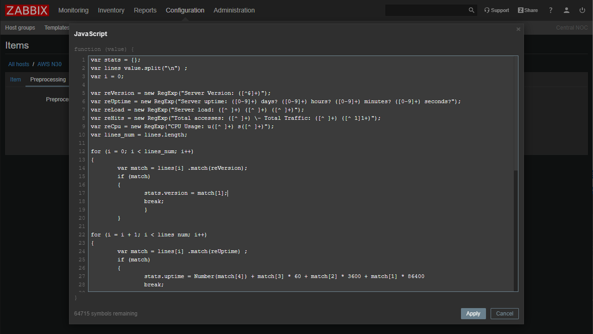Open the Administration menu
The image size is (593, 334).
click(x=234, y=10)
